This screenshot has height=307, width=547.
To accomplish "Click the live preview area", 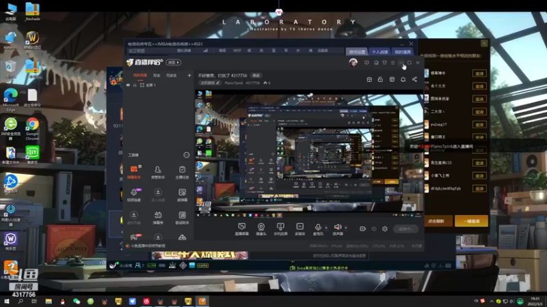I will pyautogui.click(x=309, y=153).
